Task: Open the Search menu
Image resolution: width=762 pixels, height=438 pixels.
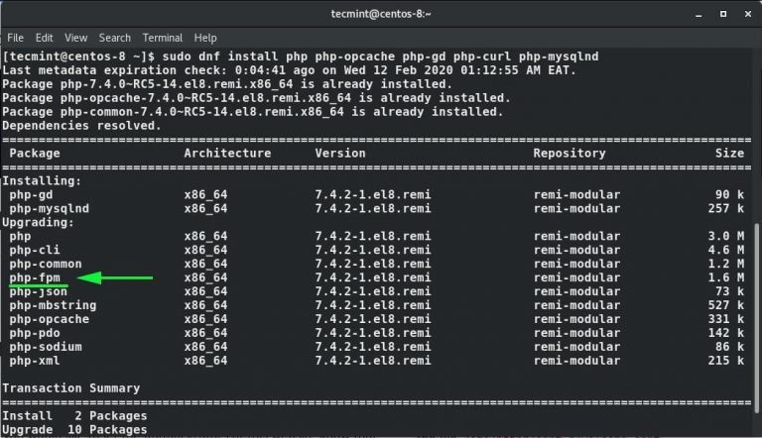Action: coord(114,38)
